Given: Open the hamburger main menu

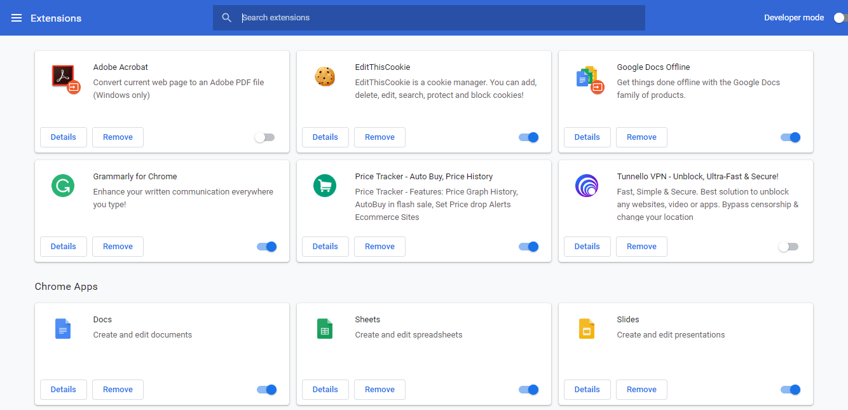Looking at the screenshot, I should coord(17,18).
